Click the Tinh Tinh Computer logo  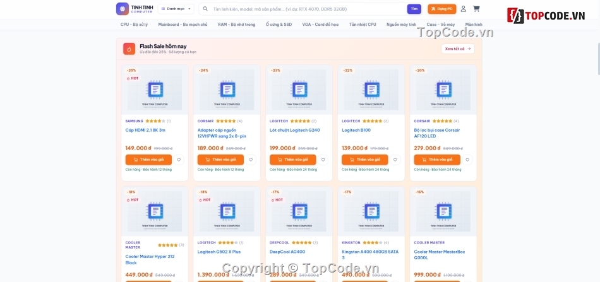point(135,9)
